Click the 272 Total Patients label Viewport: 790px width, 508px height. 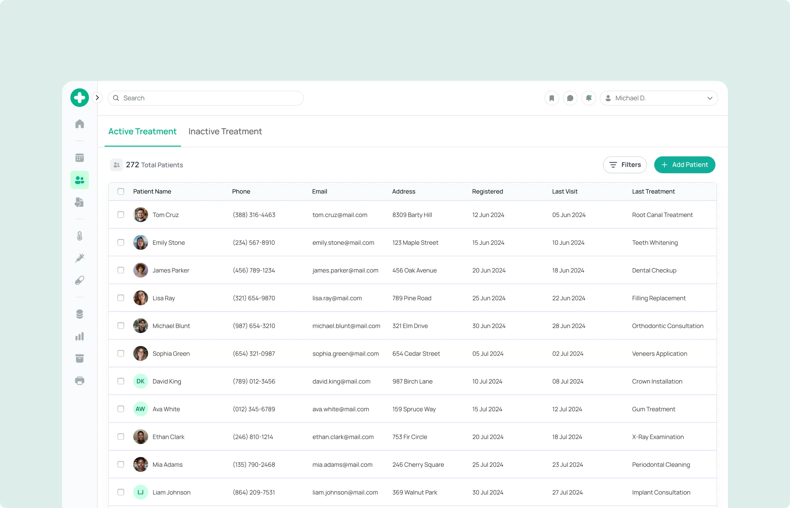coord(154,165)
